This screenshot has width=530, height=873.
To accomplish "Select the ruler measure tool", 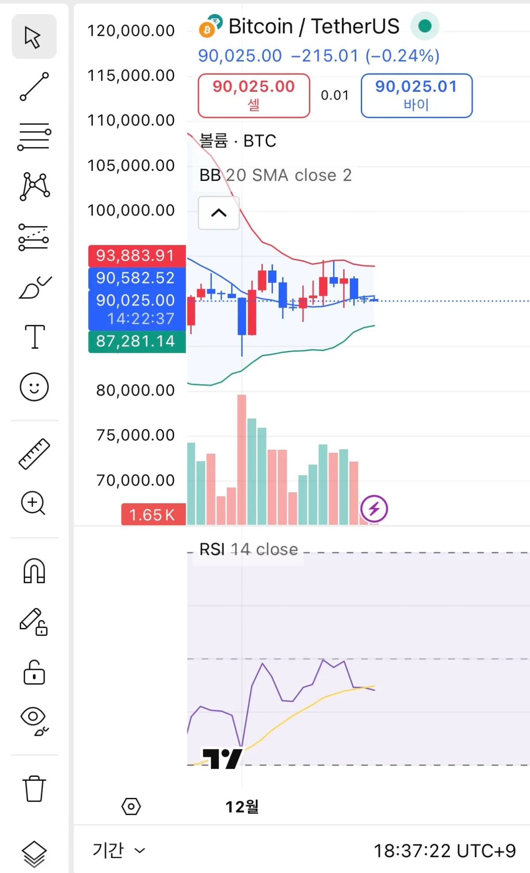I will pyautogui.click(x=34, y=454).
